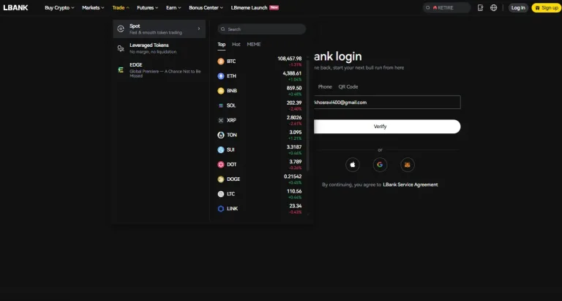Click the LTC coin icon
The height and width of the screenshot is (301, 562).
pyautogui.click(x=221, y=194)
